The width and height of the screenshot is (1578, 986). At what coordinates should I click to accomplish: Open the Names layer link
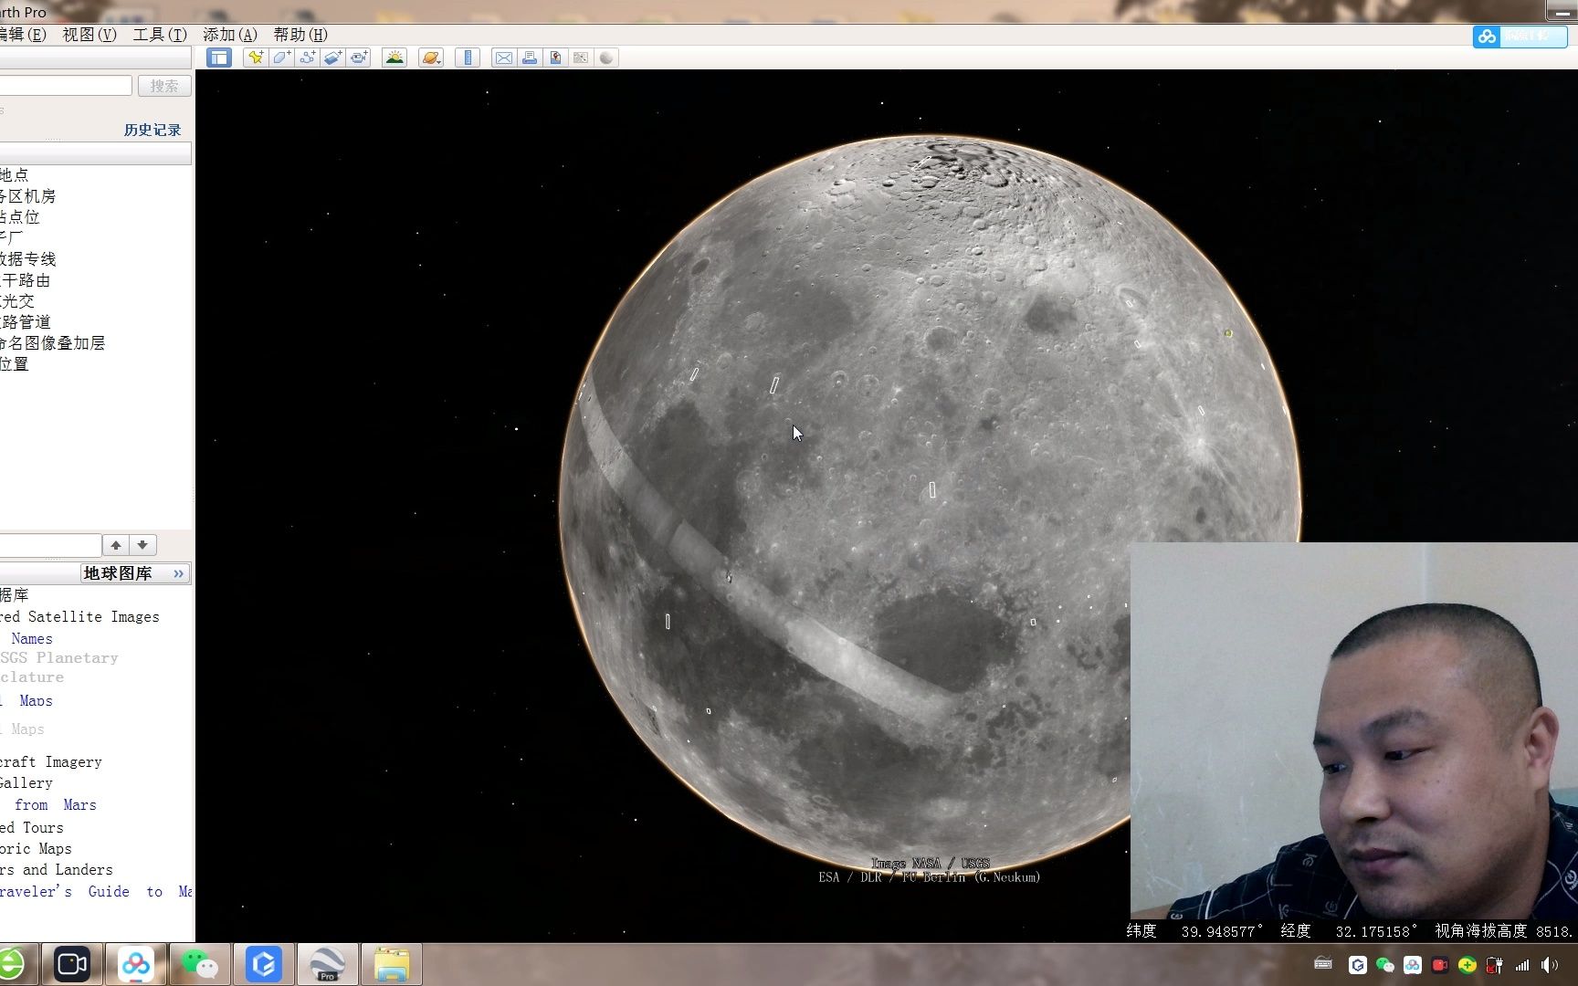click(32, 639)
